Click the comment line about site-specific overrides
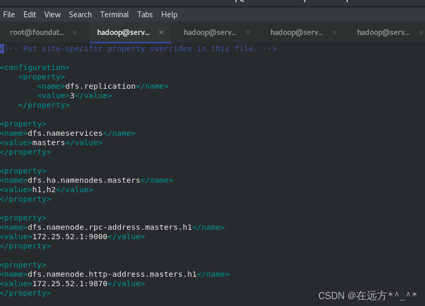 pos(138,49)
